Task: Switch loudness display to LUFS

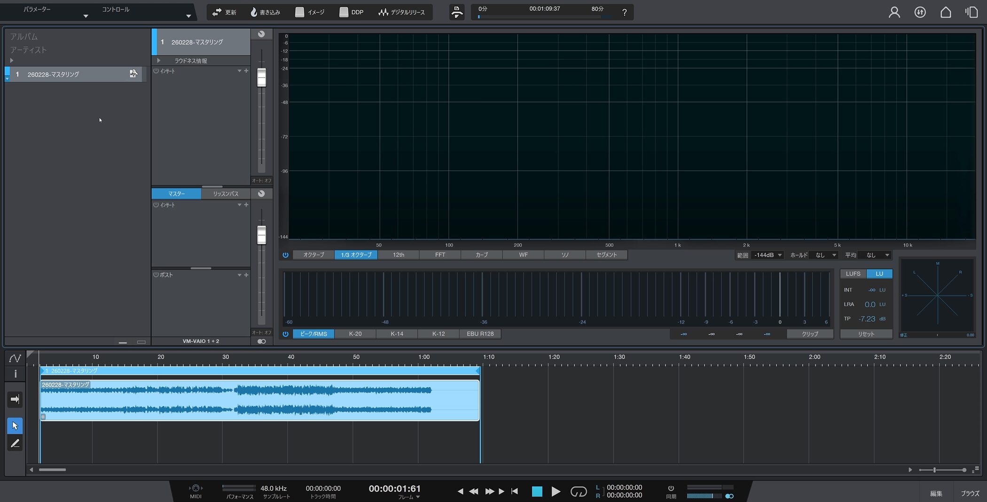Action: click(x=853, y=274)
